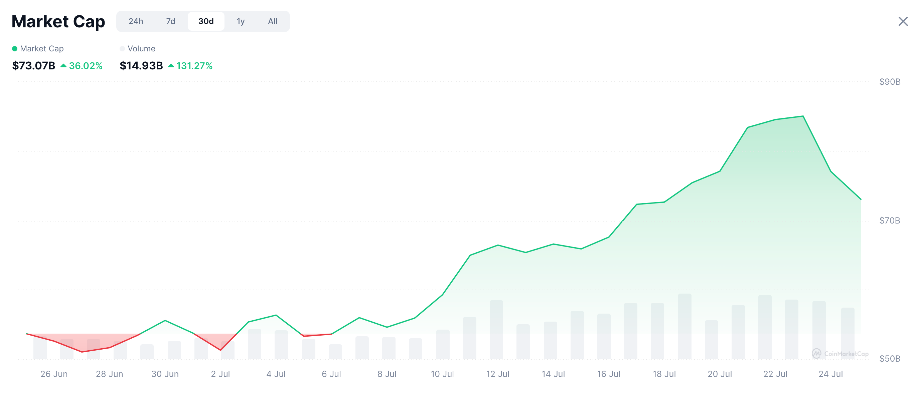The width and height of the screenshot is (918, 395).
Task: Click the Market Cap up arrow indicator
Action: 63,65
